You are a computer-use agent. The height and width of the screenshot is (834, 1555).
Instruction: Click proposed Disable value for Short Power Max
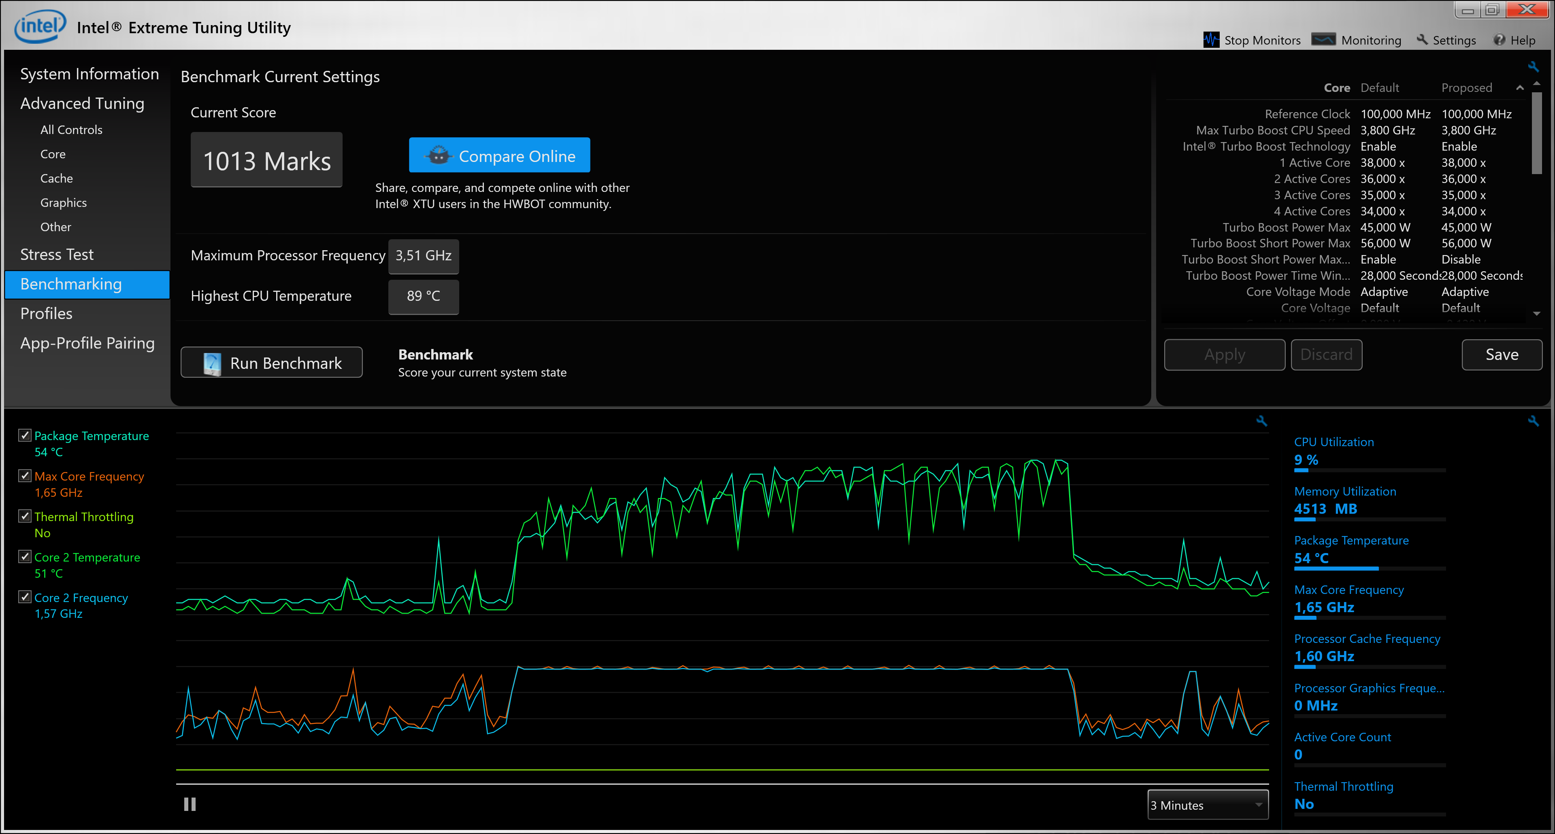click(1461, 260)
